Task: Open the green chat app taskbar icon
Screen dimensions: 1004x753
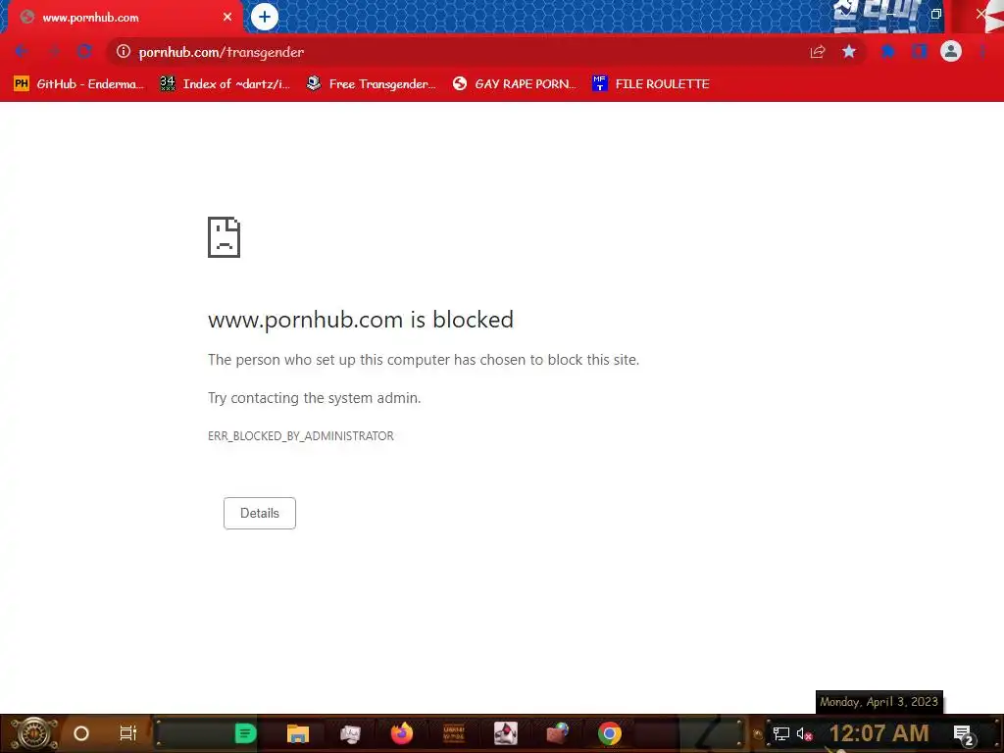Action: (x=245, y=733)
